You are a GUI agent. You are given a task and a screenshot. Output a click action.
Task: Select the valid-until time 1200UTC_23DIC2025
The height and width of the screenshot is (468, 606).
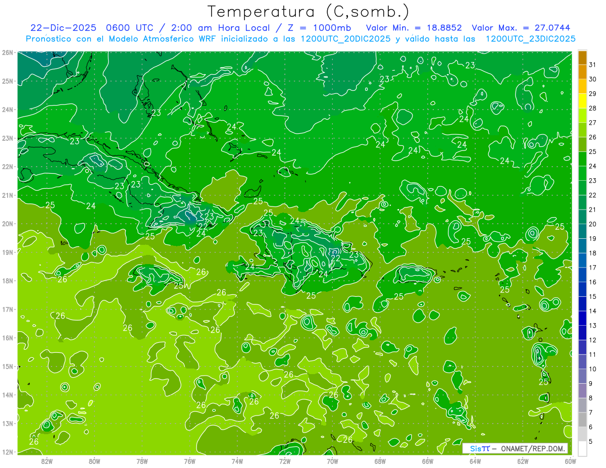click(530, 39)
